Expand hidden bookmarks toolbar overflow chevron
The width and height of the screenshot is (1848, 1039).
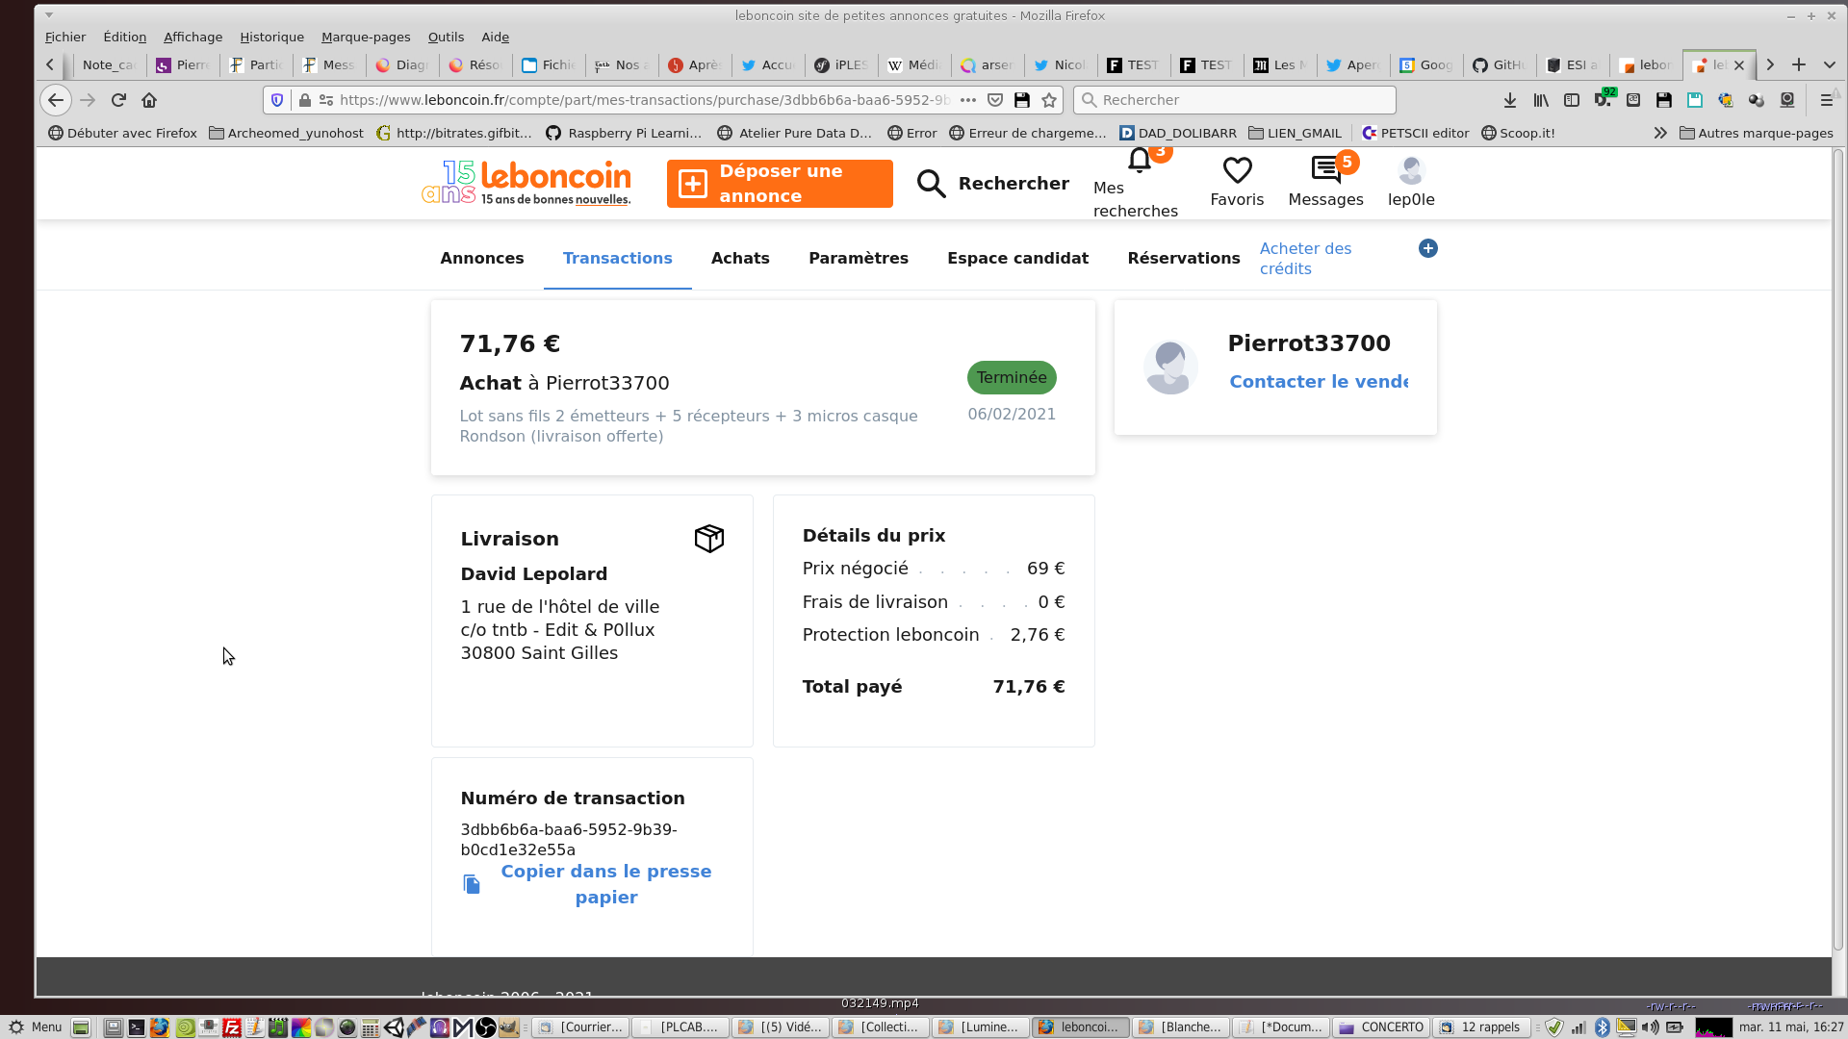pyautogui.click(x=1660, y=133)
